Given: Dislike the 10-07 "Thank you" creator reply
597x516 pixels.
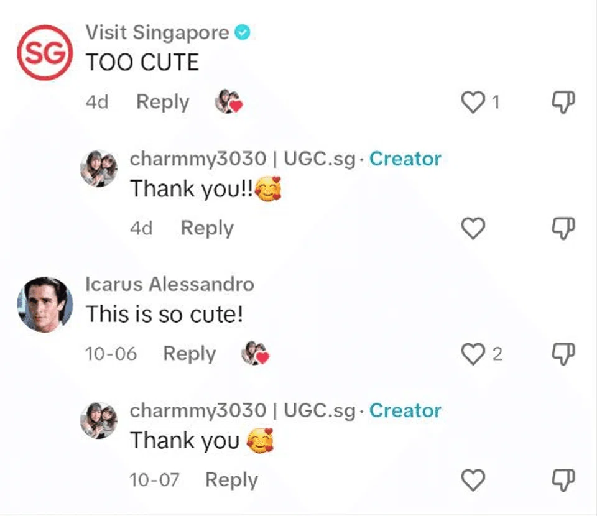Looking at the screenshot, I should coord(563,480).
